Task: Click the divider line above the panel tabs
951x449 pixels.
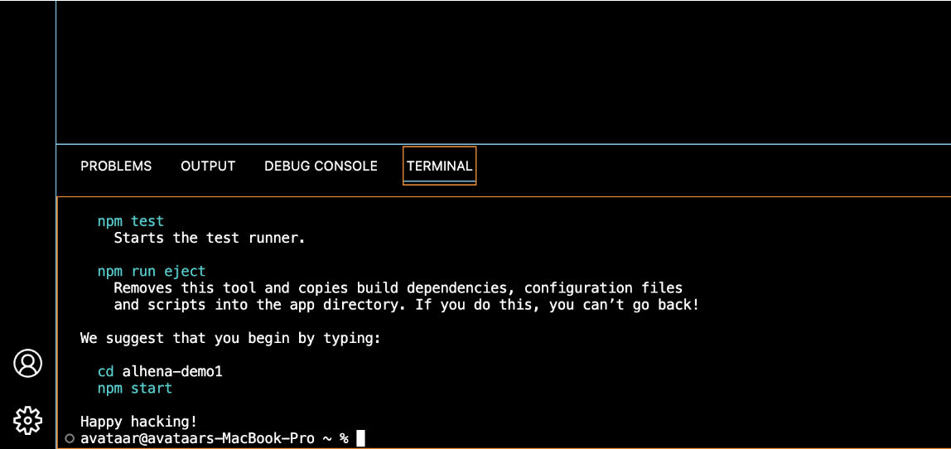Action: click(504, 144)
